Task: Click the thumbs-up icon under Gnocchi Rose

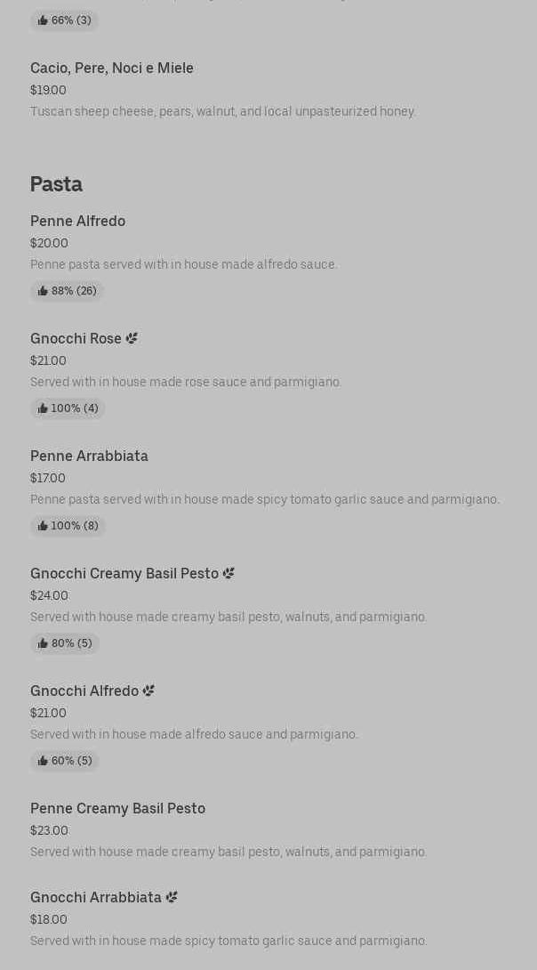Action: coord(43,408)
